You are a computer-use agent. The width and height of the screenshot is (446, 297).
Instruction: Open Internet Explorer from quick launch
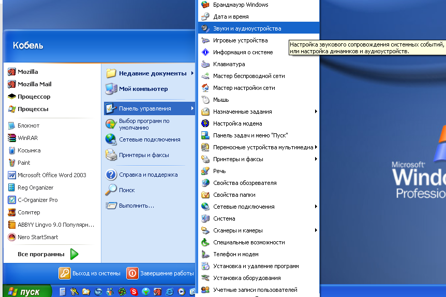(x=170, y=292)
